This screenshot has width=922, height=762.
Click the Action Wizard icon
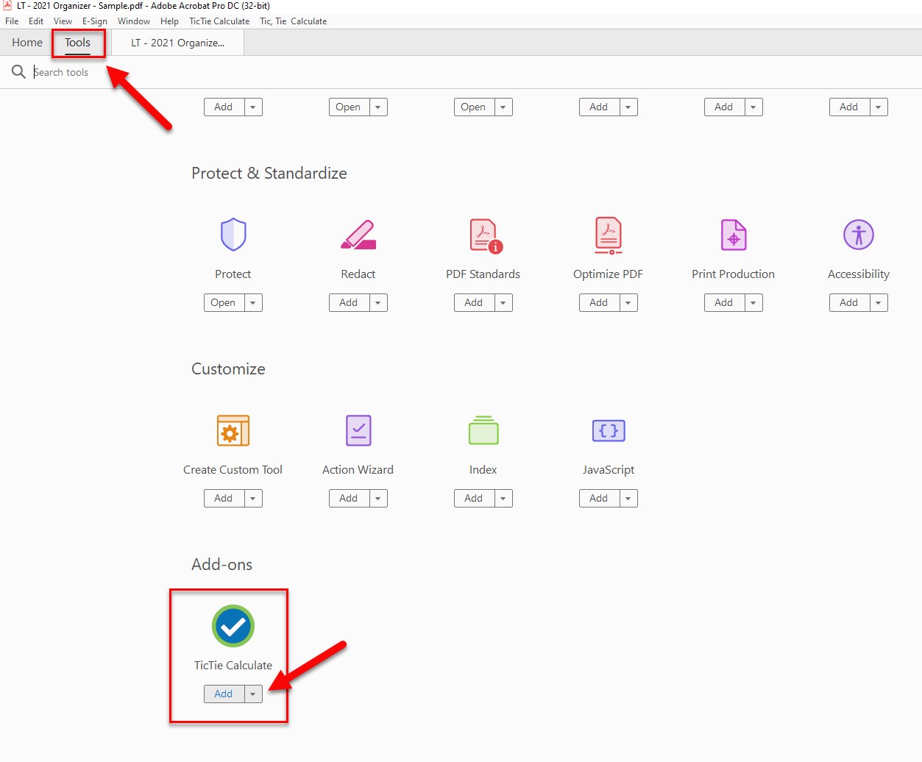[x=358, y=431]
